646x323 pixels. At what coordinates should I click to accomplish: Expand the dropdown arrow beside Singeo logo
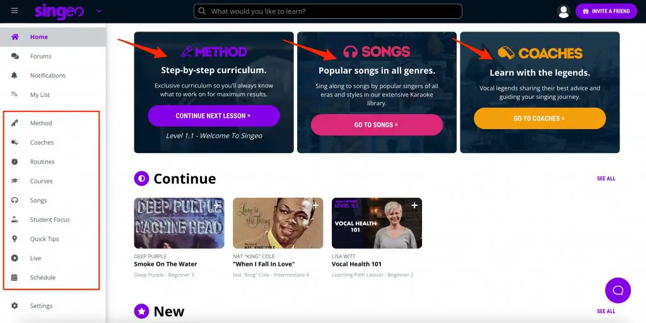[99, 11]
